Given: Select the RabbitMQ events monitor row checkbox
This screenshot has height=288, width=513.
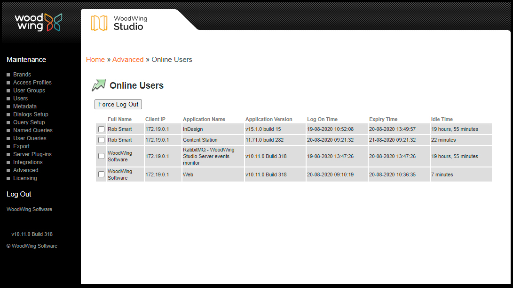Looking at the screenshot, I should (x=102, y=156).
